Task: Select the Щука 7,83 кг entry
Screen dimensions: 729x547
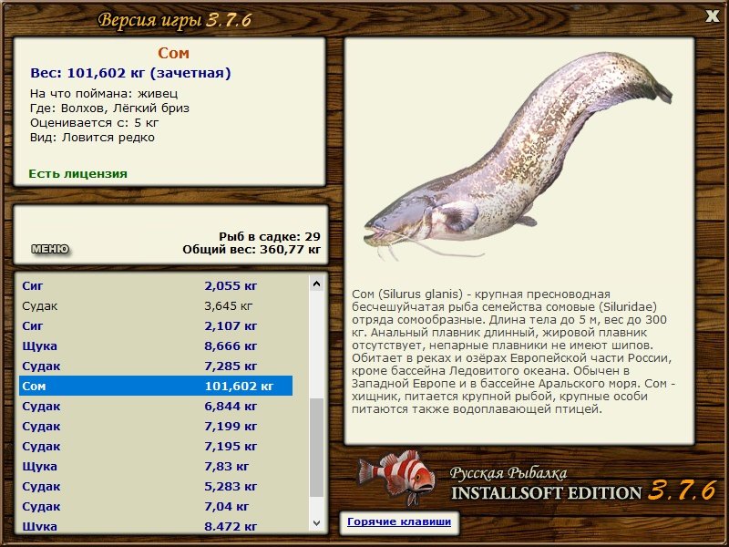Action: (155, 466)
